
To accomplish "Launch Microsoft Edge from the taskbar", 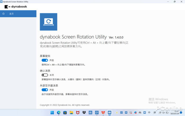I will [x=59, y=113].
